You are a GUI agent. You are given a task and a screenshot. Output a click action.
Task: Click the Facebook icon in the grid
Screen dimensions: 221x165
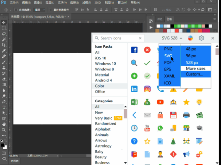tap(134, 50)
